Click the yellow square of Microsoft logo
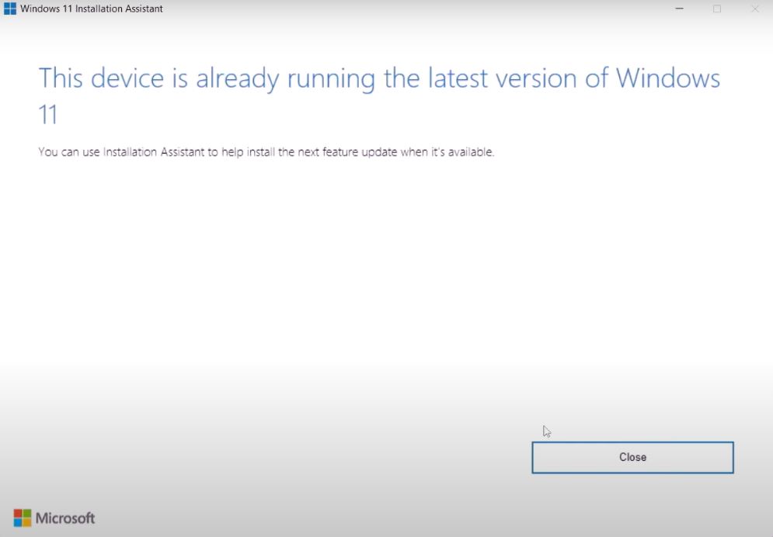This screenshot has height=537, width=773. [27, 522]
